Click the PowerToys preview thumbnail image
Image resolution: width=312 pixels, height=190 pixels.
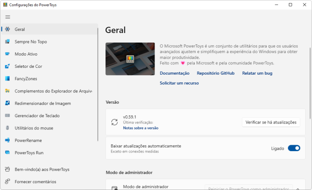click(130, 59)
